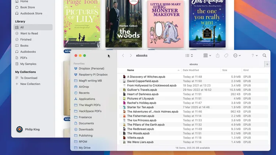Open the Finder question mark dropdown
This screenshot has width=276, height=155.
point(254,56)
